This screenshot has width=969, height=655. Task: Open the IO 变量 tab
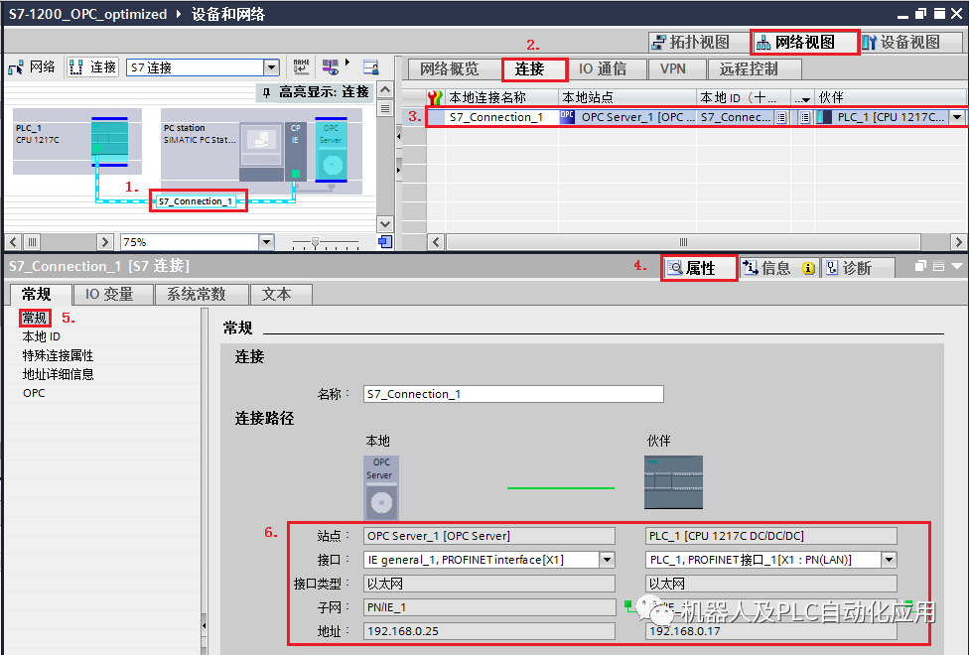click(112, 294)
